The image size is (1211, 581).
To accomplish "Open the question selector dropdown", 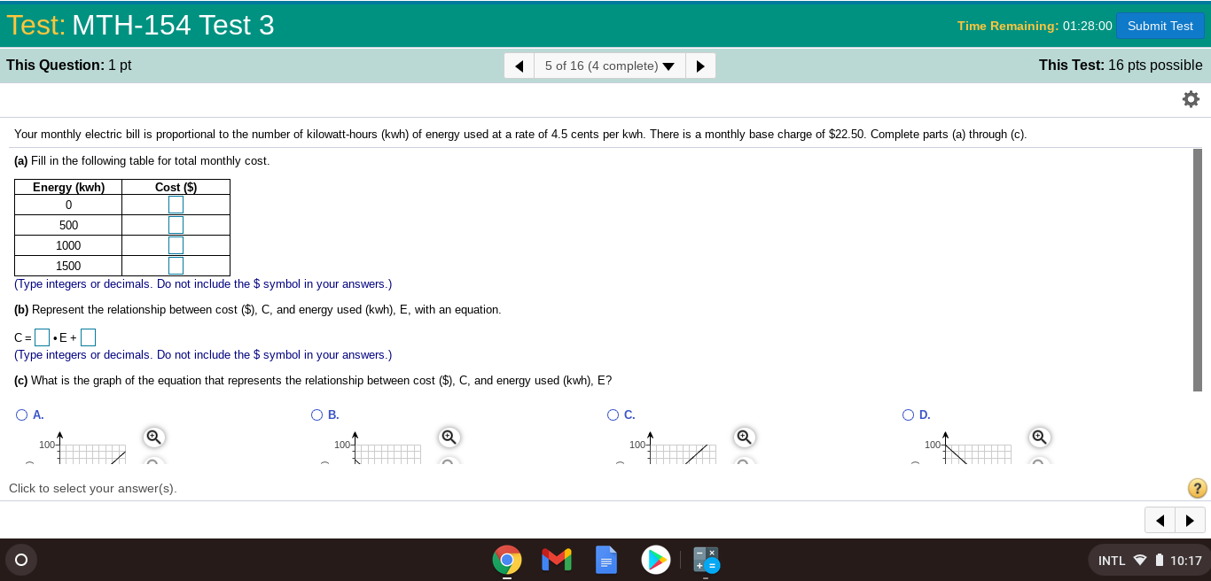I will pyautogui.click(x=609, y=65).
